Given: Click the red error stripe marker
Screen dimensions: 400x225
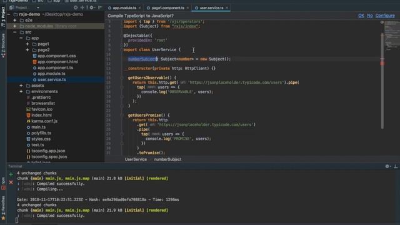Looking at the screenshot, I should click(x=382, y=63).
